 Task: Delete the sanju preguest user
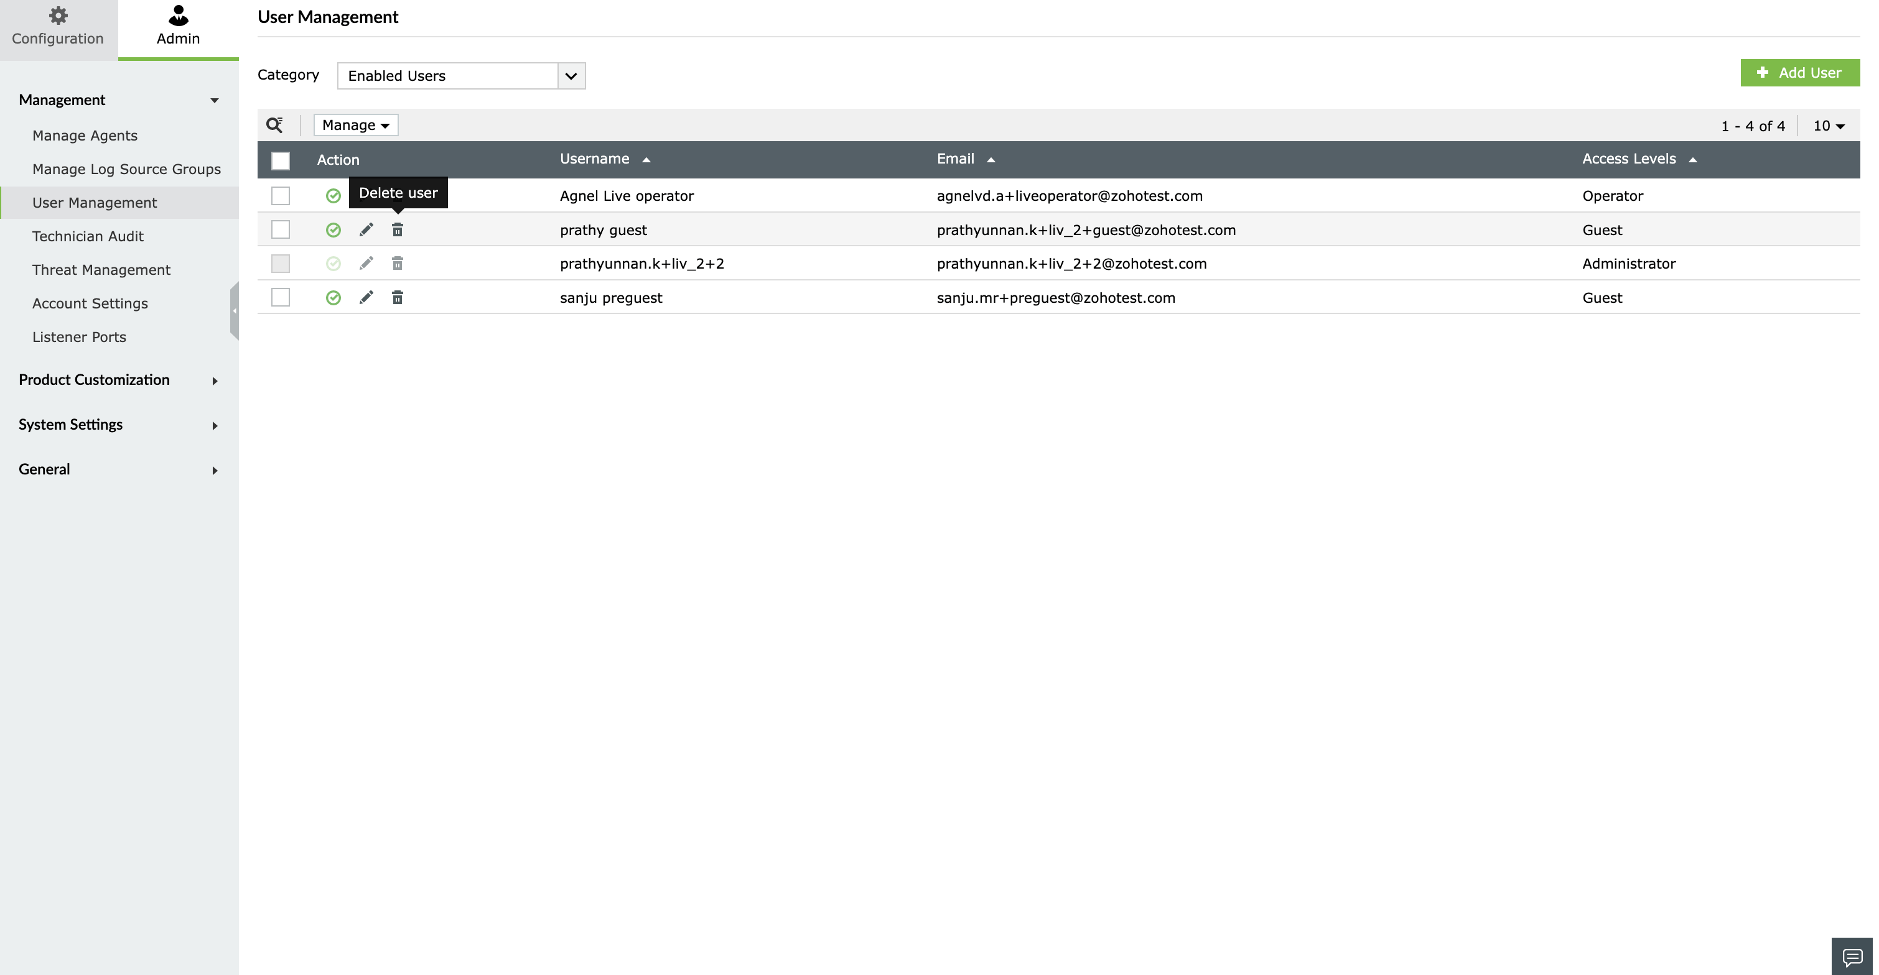398,297
